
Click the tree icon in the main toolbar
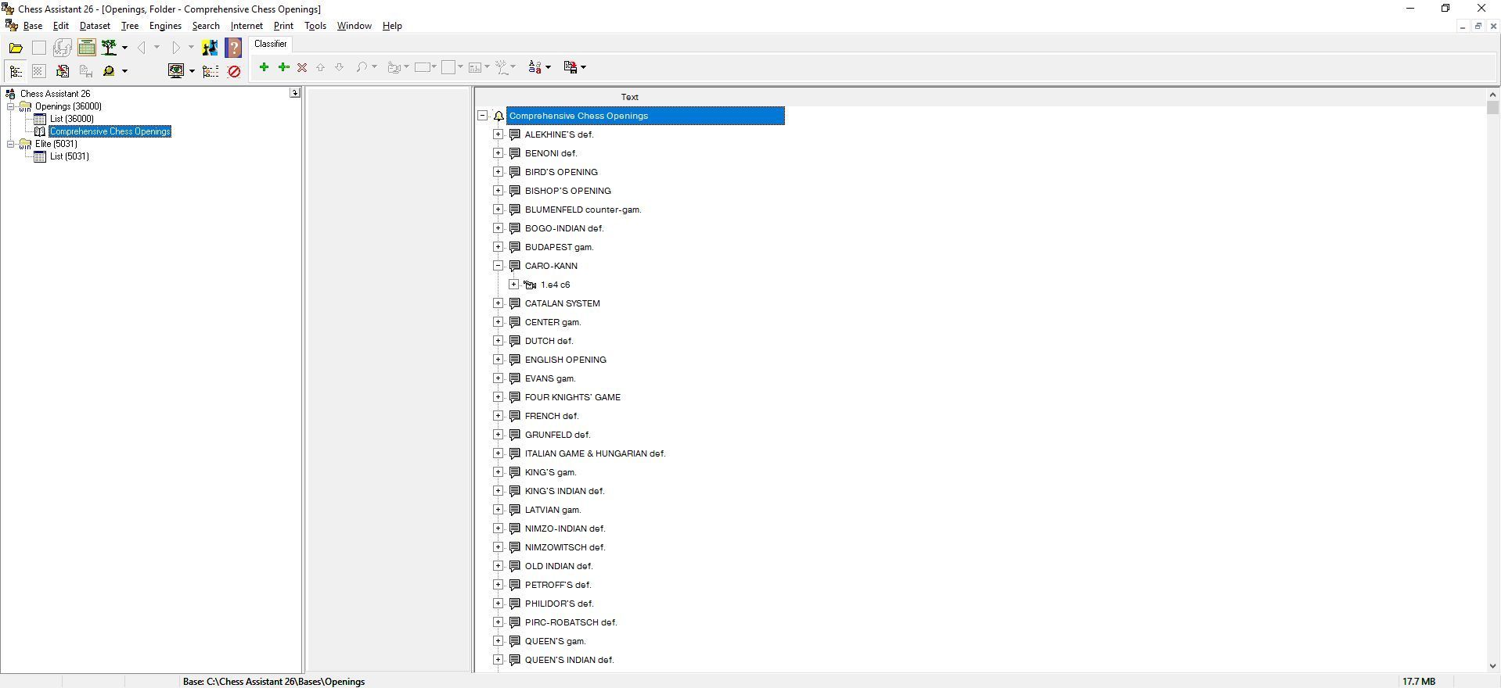tap(110, 48)
